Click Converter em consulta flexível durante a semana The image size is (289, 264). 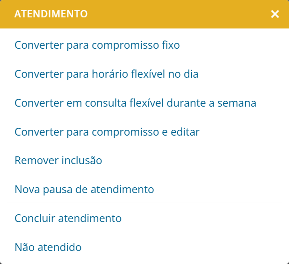pyautogui.click(x=135, y=103)
